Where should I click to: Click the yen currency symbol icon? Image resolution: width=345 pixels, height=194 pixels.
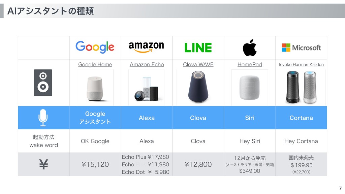pos(43,164)
